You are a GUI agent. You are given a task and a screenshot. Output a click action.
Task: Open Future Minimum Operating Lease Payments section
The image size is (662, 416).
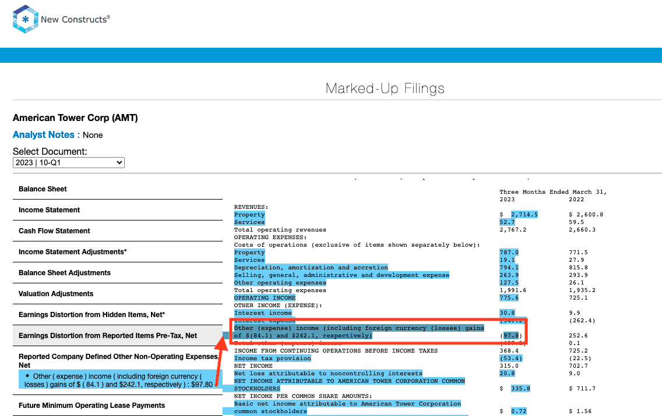[91, 406]
